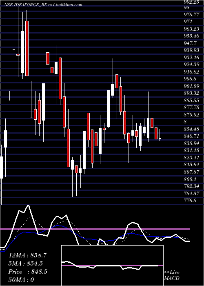Select the 939.93 axis value
The width and height of the screenshot is (204, 286).
192,50
